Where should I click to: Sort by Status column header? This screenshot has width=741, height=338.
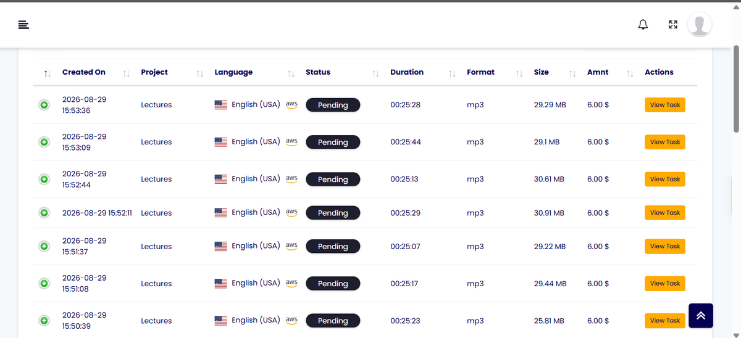click(x=318, y=72)
